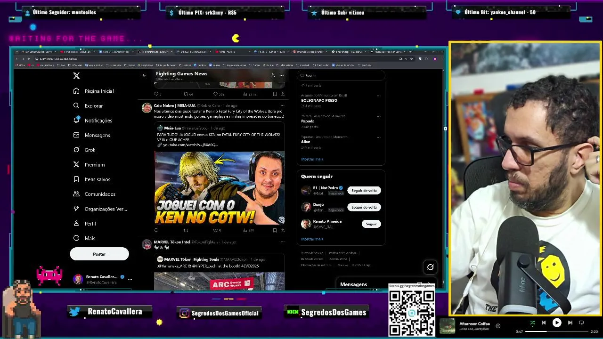Bookmark the top partially visible post
603x339 pixels.
click(275, 94)
